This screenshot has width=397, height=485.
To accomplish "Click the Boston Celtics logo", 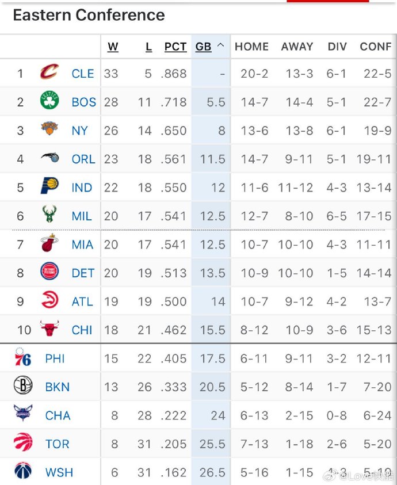I will tap(49, 101).
